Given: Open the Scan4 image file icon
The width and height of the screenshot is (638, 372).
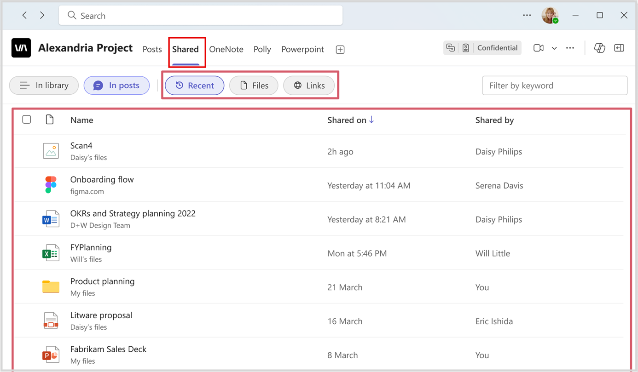Looking at the screenshot, I should point(51,150).
